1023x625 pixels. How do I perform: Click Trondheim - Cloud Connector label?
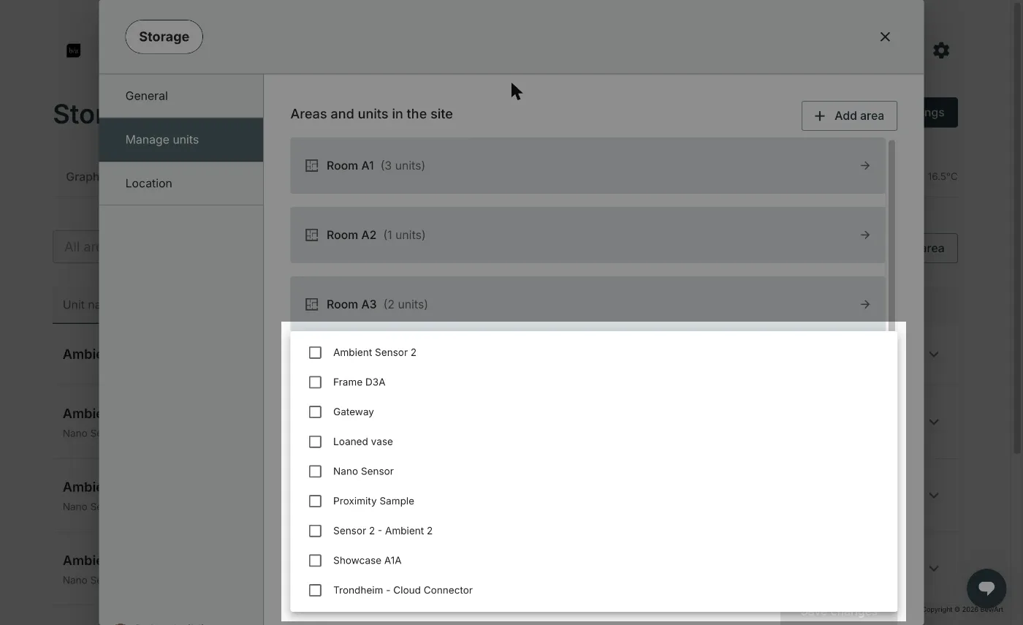tap(403, 590)
